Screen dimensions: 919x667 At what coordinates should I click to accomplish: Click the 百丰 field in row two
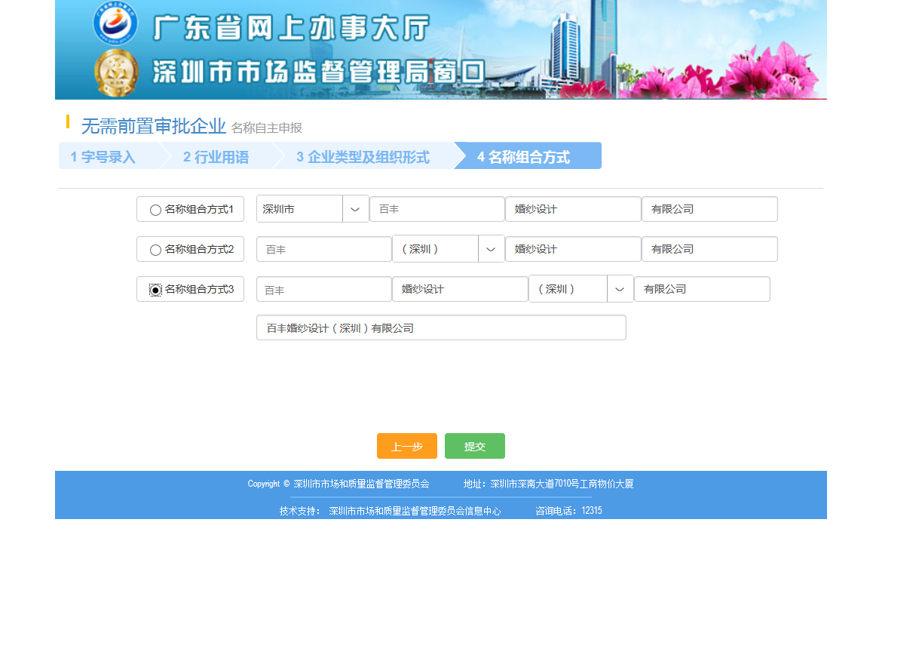pyautogui.click(x=323, y=249)
